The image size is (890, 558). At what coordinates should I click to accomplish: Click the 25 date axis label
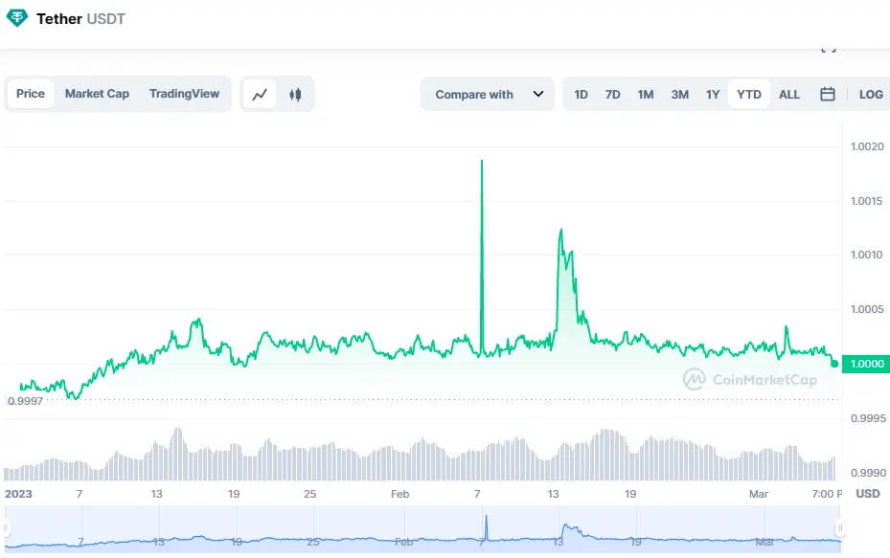309,494
